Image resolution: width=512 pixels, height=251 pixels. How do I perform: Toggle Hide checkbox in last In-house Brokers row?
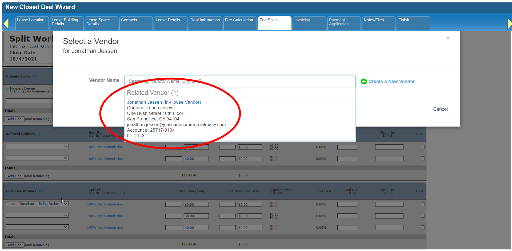(422, 228)
